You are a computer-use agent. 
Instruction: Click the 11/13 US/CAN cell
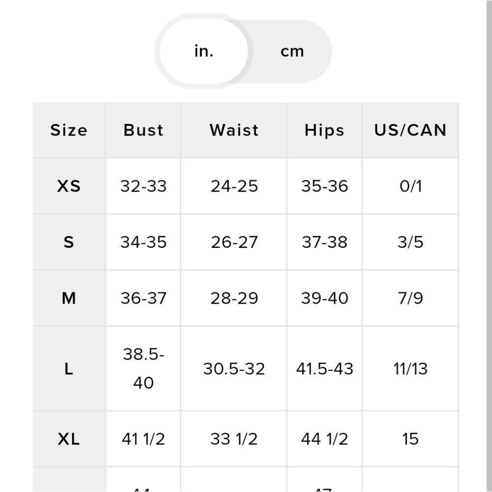(x=410, y=369)
